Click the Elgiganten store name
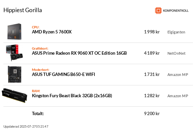Image resolution: width=196 pixels, height=131 pixels. tap(176, 32)
